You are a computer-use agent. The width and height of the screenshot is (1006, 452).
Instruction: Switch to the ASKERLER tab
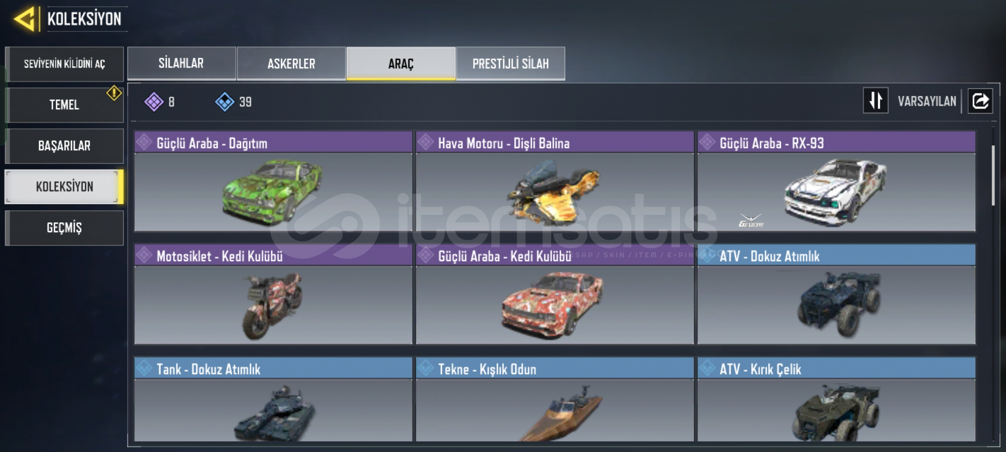(x=291, y=63)
